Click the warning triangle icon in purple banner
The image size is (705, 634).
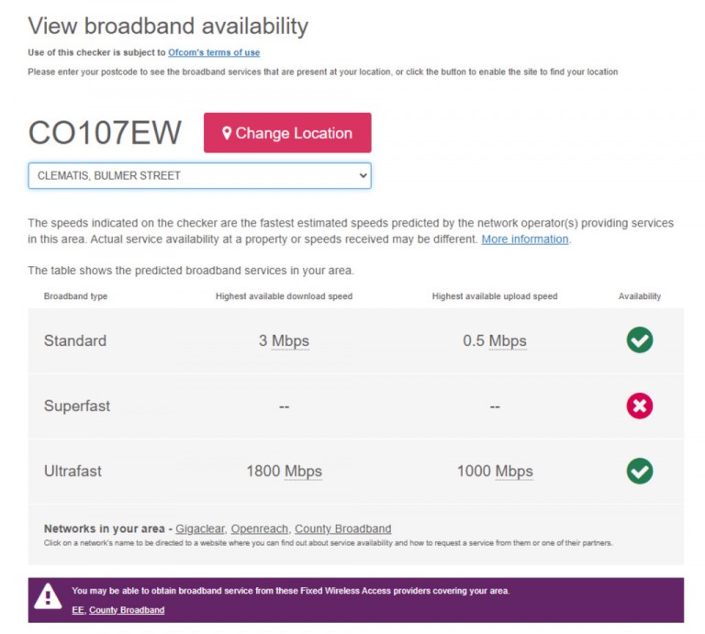48,597
